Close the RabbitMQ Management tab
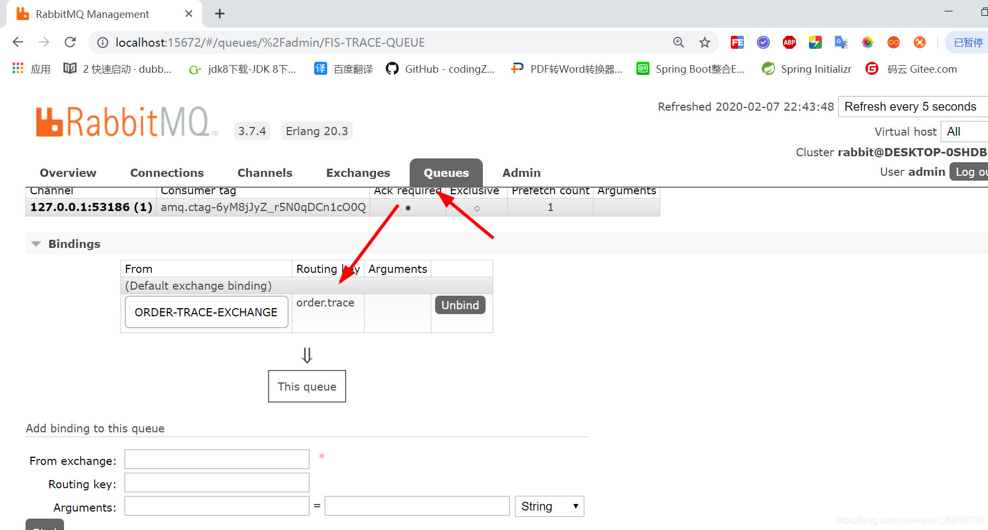 (189, 14)
